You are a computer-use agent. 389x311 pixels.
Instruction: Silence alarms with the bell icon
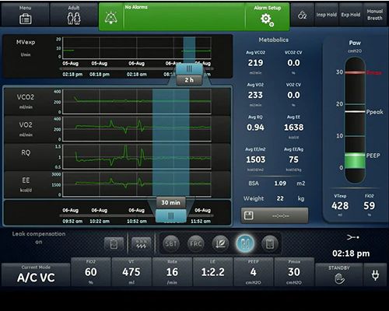[x=111, y=18]
